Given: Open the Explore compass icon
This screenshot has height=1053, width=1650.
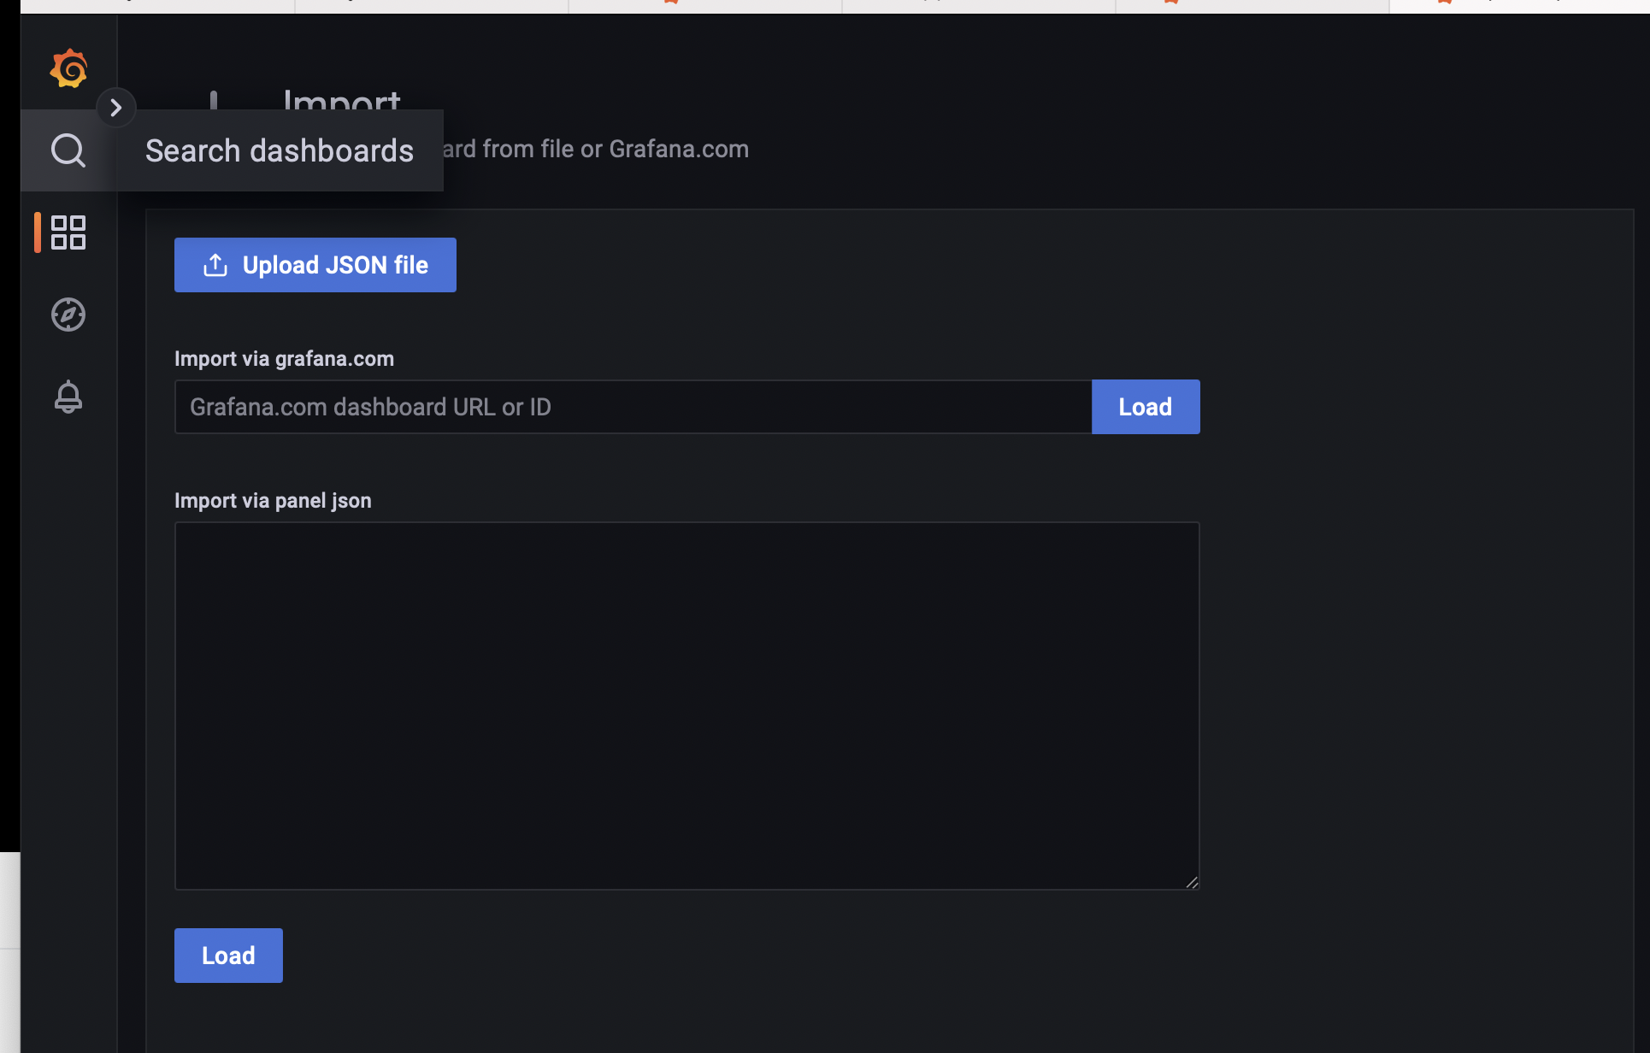Looking at the screenshot, I should click(x=68, y=315).
